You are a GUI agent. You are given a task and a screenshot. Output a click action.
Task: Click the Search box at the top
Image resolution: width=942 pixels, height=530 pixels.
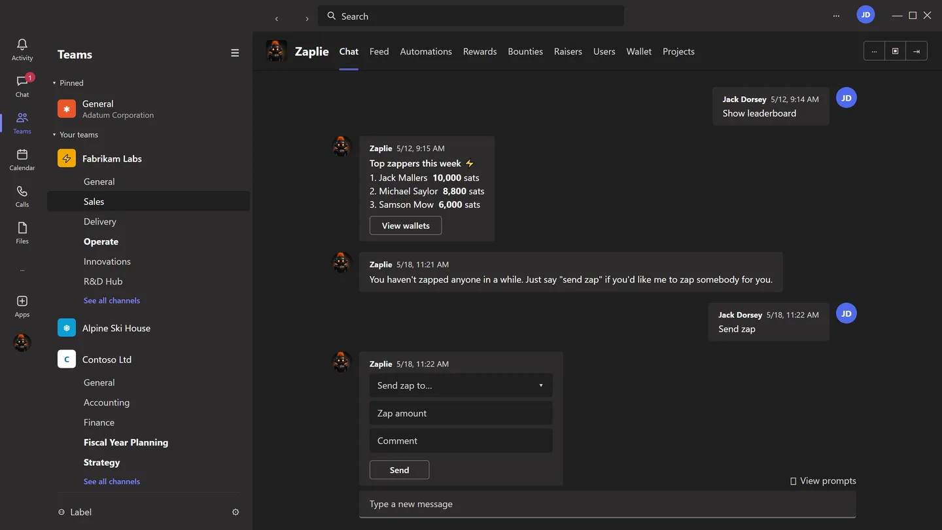point(471,16)
